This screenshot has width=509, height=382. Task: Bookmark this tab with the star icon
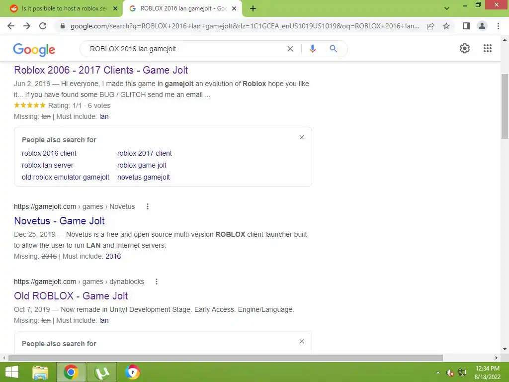click(446, 26)
